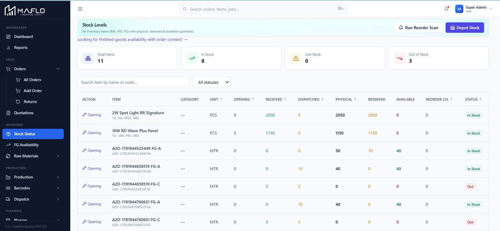
Task: Click pencil icon for 2W Spot Light row
Action: (x=84, y=115)
